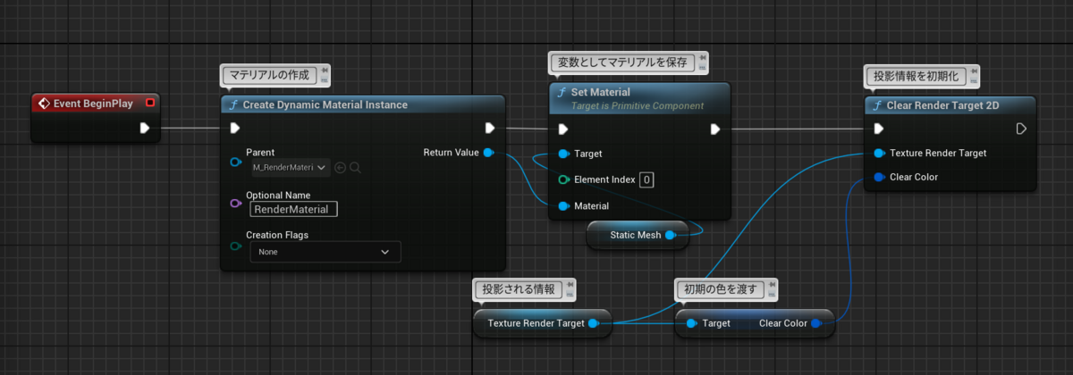Toggle visibility of the '初期の色を渡す' comment bubble

click(773, 294)
